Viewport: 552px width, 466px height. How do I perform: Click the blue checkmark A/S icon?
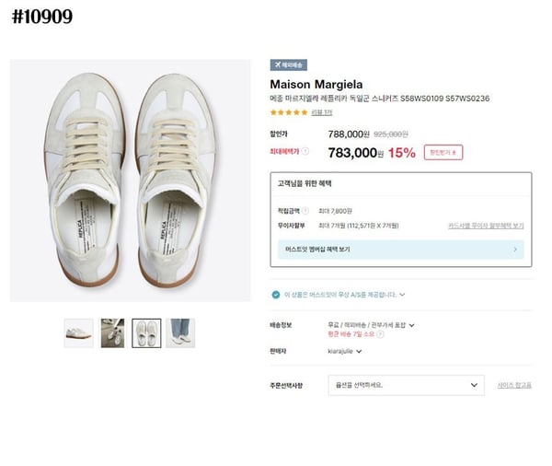[x=276, y=295]
